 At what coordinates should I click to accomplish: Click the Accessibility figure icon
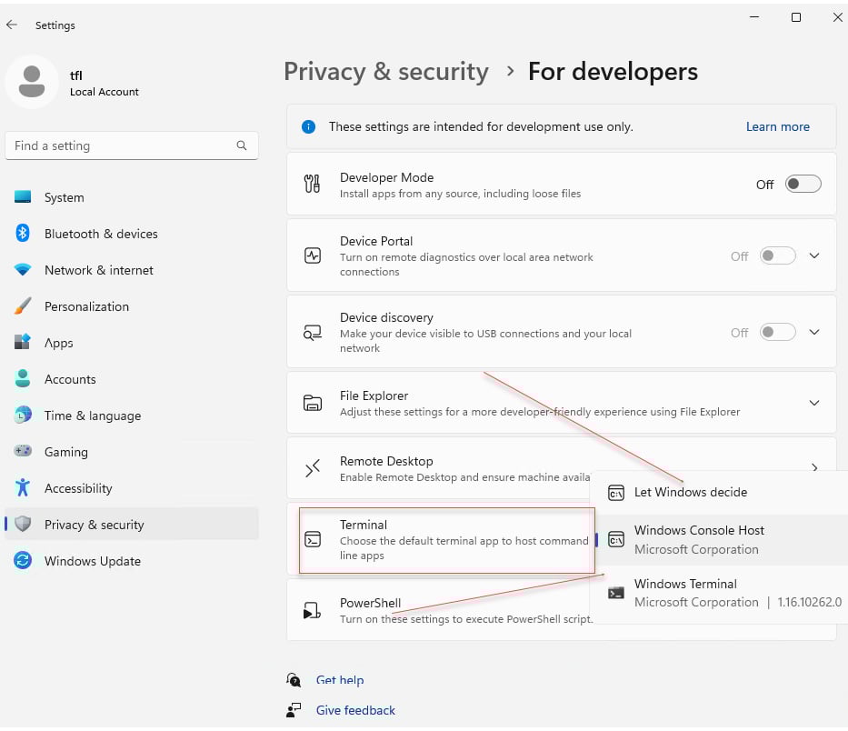coord(23,487)
